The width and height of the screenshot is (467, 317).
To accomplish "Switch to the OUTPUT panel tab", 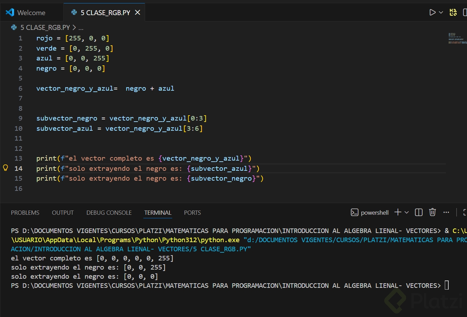I will click(x=63, y=213).
